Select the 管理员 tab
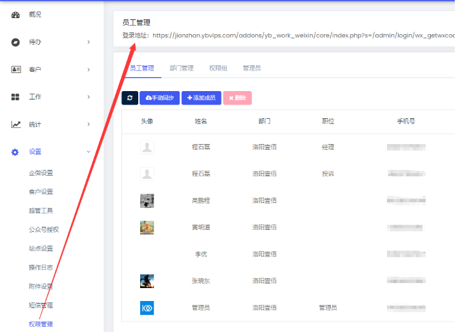The width and height of the screenshot is (469, 332). (x=251, y=68)
